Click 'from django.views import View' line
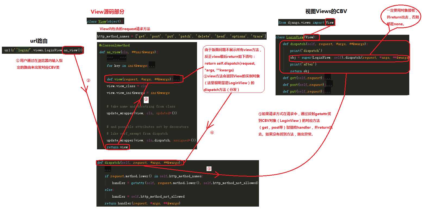The width and height of the screenshot is (437, 218). (x=306, y=23)
